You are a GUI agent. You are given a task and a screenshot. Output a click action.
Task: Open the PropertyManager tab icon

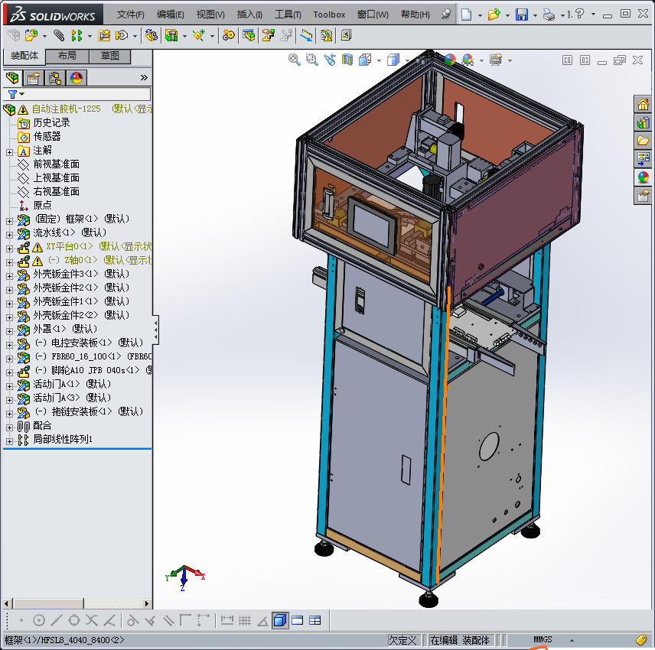tap(34, 78)
